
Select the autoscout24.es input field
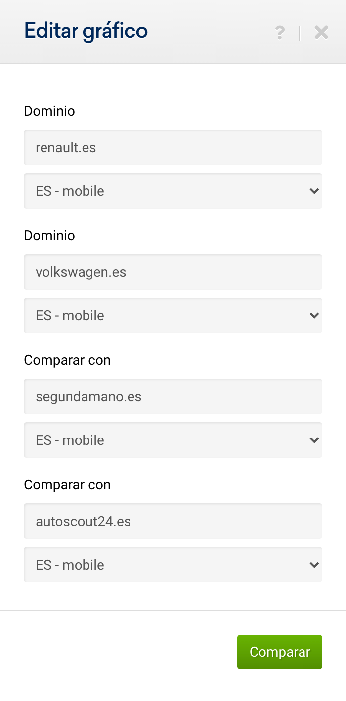tap(173, 521)
